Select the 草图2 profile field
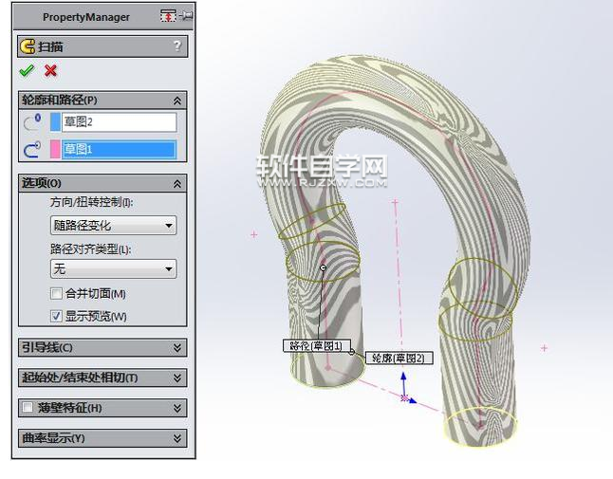Screen dimensions: 613x479 pyautogui.click(x=119, y=122)
